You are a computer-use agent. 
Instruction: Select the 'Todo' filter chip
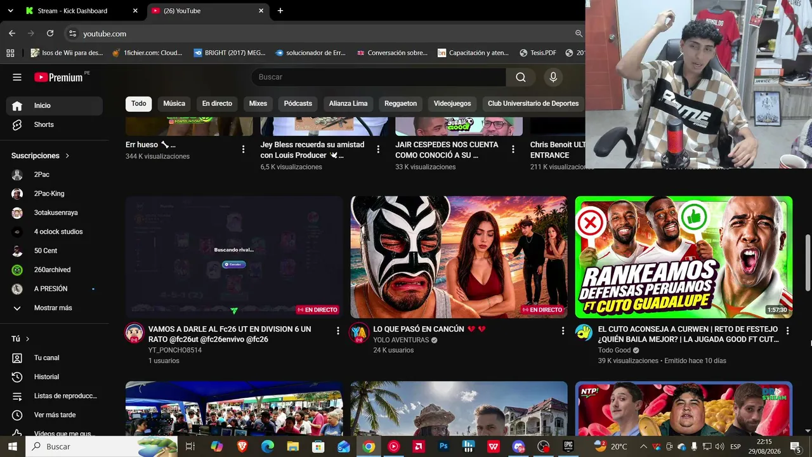(x=139, y=103)
